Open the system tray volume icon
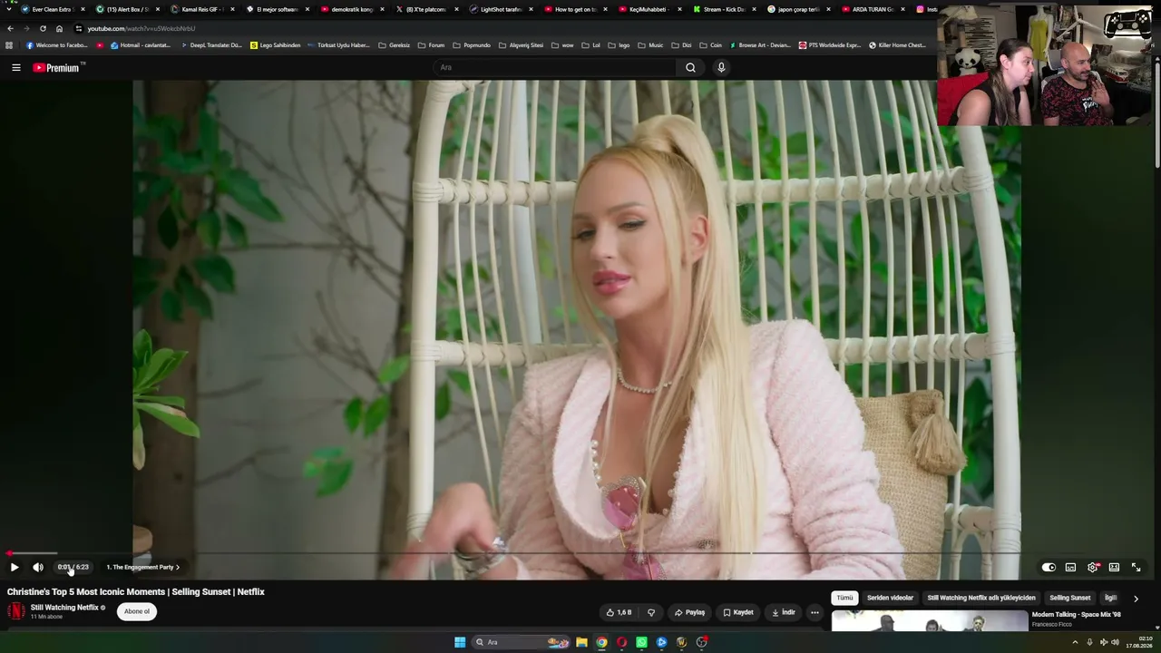1161x653 pixels. click(x=1115, y=642)
